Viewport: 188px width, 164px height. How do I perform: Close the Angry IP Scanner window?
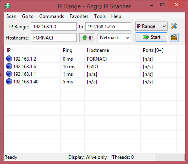[x=177, y=5]
